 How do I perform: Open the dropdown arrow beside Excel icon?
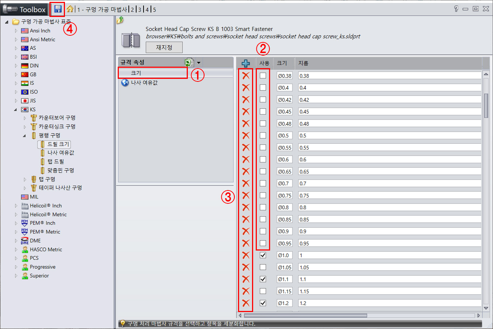point(199,63)
